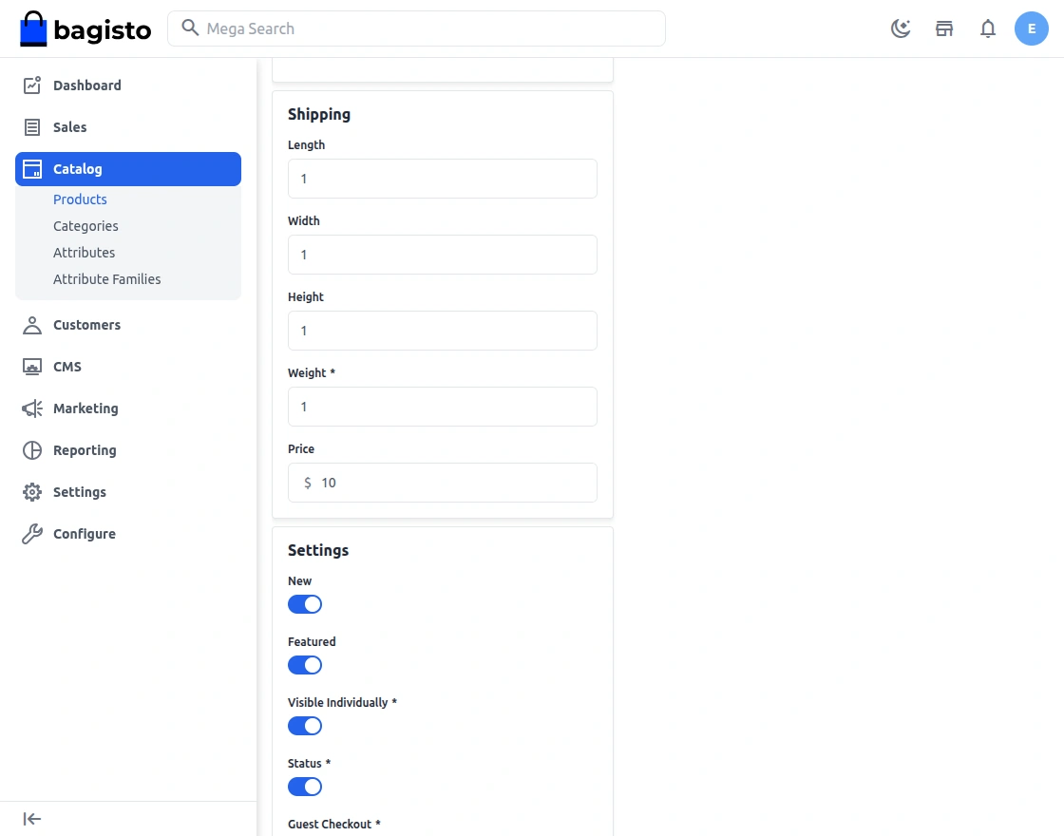Go to Categories under Catalog
Image resolution: width=1064 pixels, height=836 pixels.
[85, 226]
